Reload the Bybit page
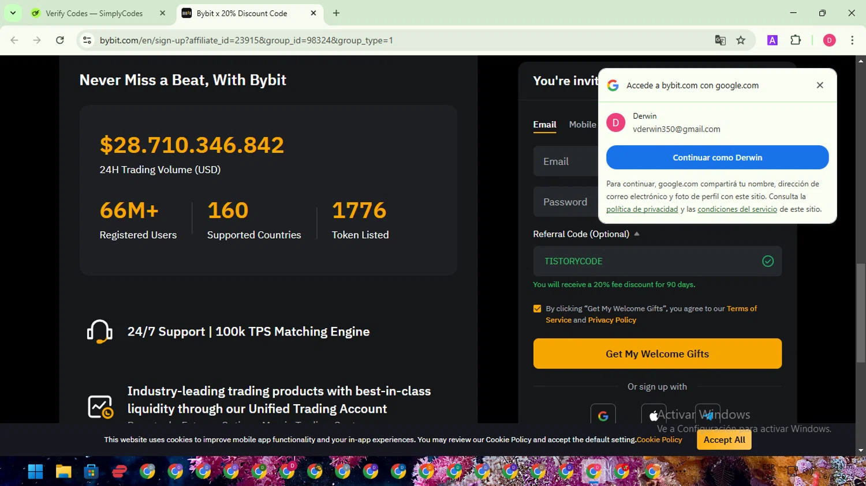The width and height of the screenshot is (866, 486). (60, 40)
